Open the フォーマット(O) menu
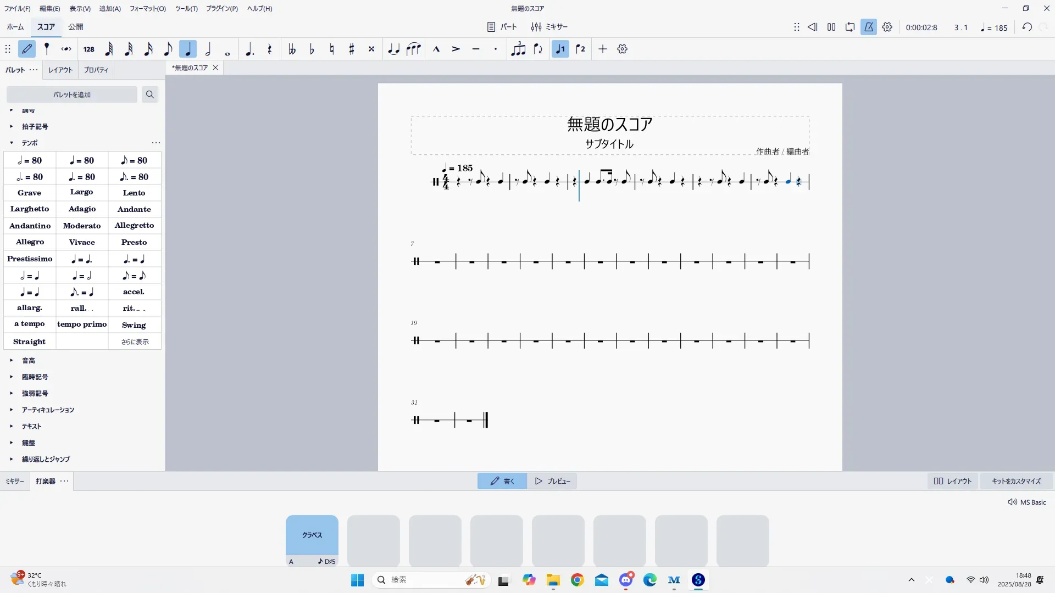Screen dimensions: 1055x593 (147, 8)
